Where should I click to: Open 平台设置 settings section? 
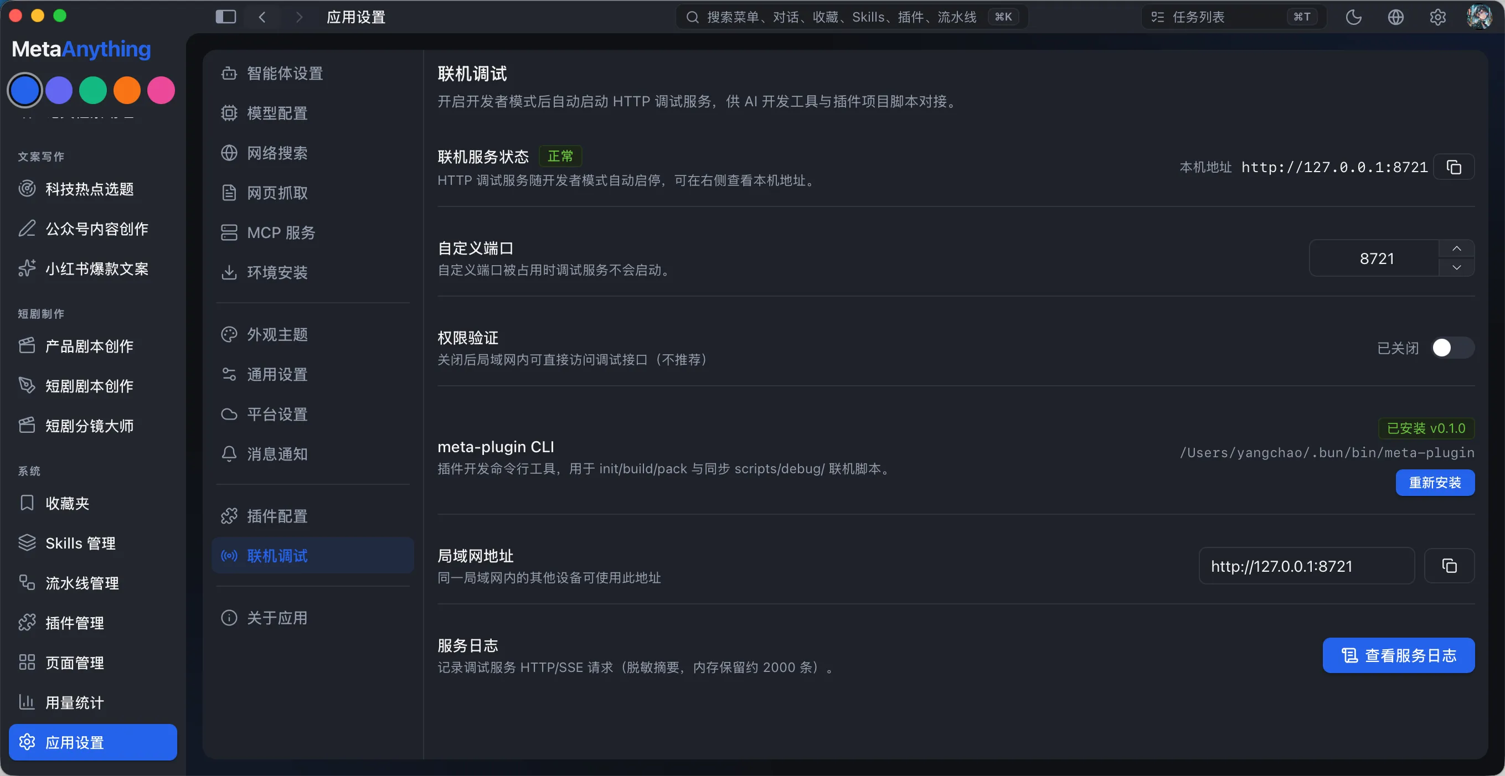click(x=312, y=415)
